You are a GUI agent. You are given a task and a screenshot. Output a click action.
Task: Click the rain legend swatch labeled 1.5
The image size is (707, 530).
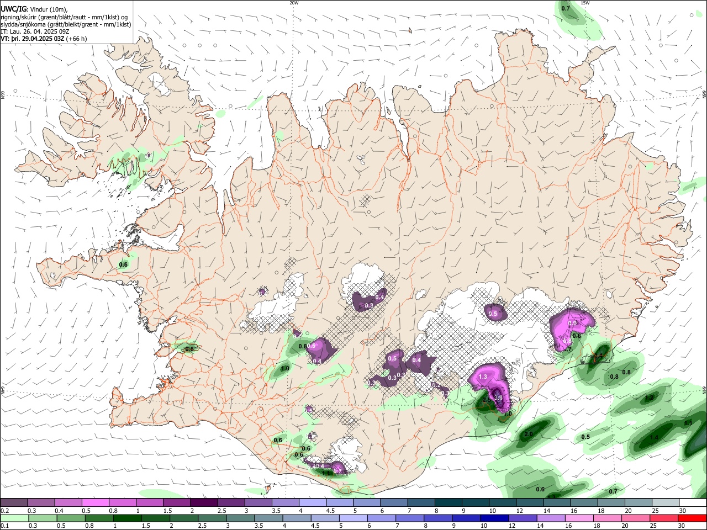click(156, 518)
